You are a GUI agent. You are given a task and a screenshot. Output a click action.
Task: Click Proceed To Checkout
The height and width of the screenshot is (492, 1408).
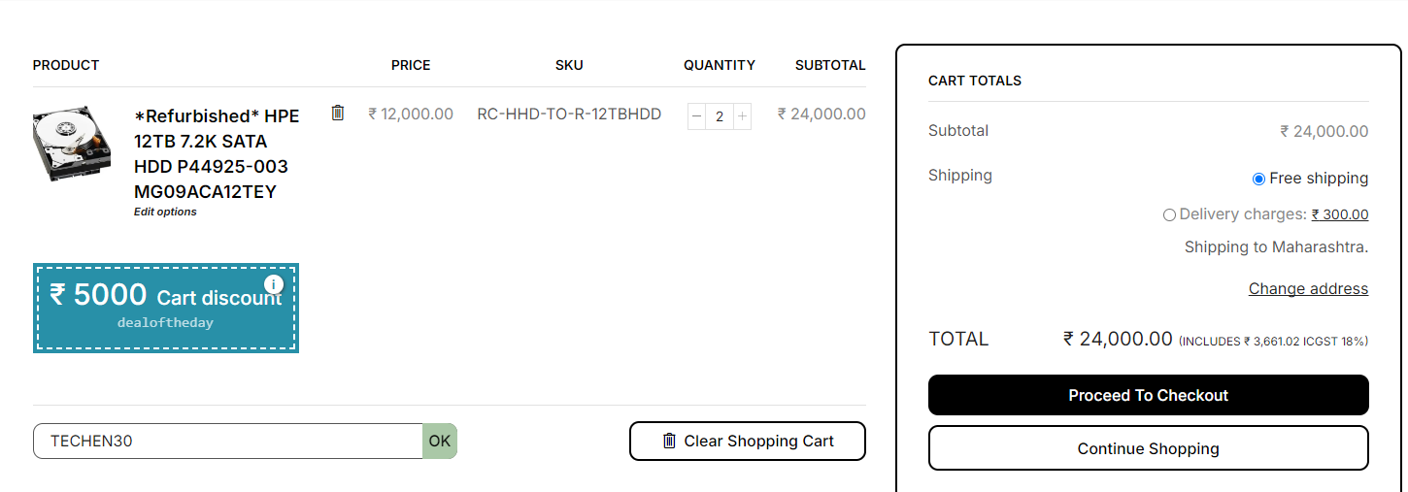(1148, 395)
